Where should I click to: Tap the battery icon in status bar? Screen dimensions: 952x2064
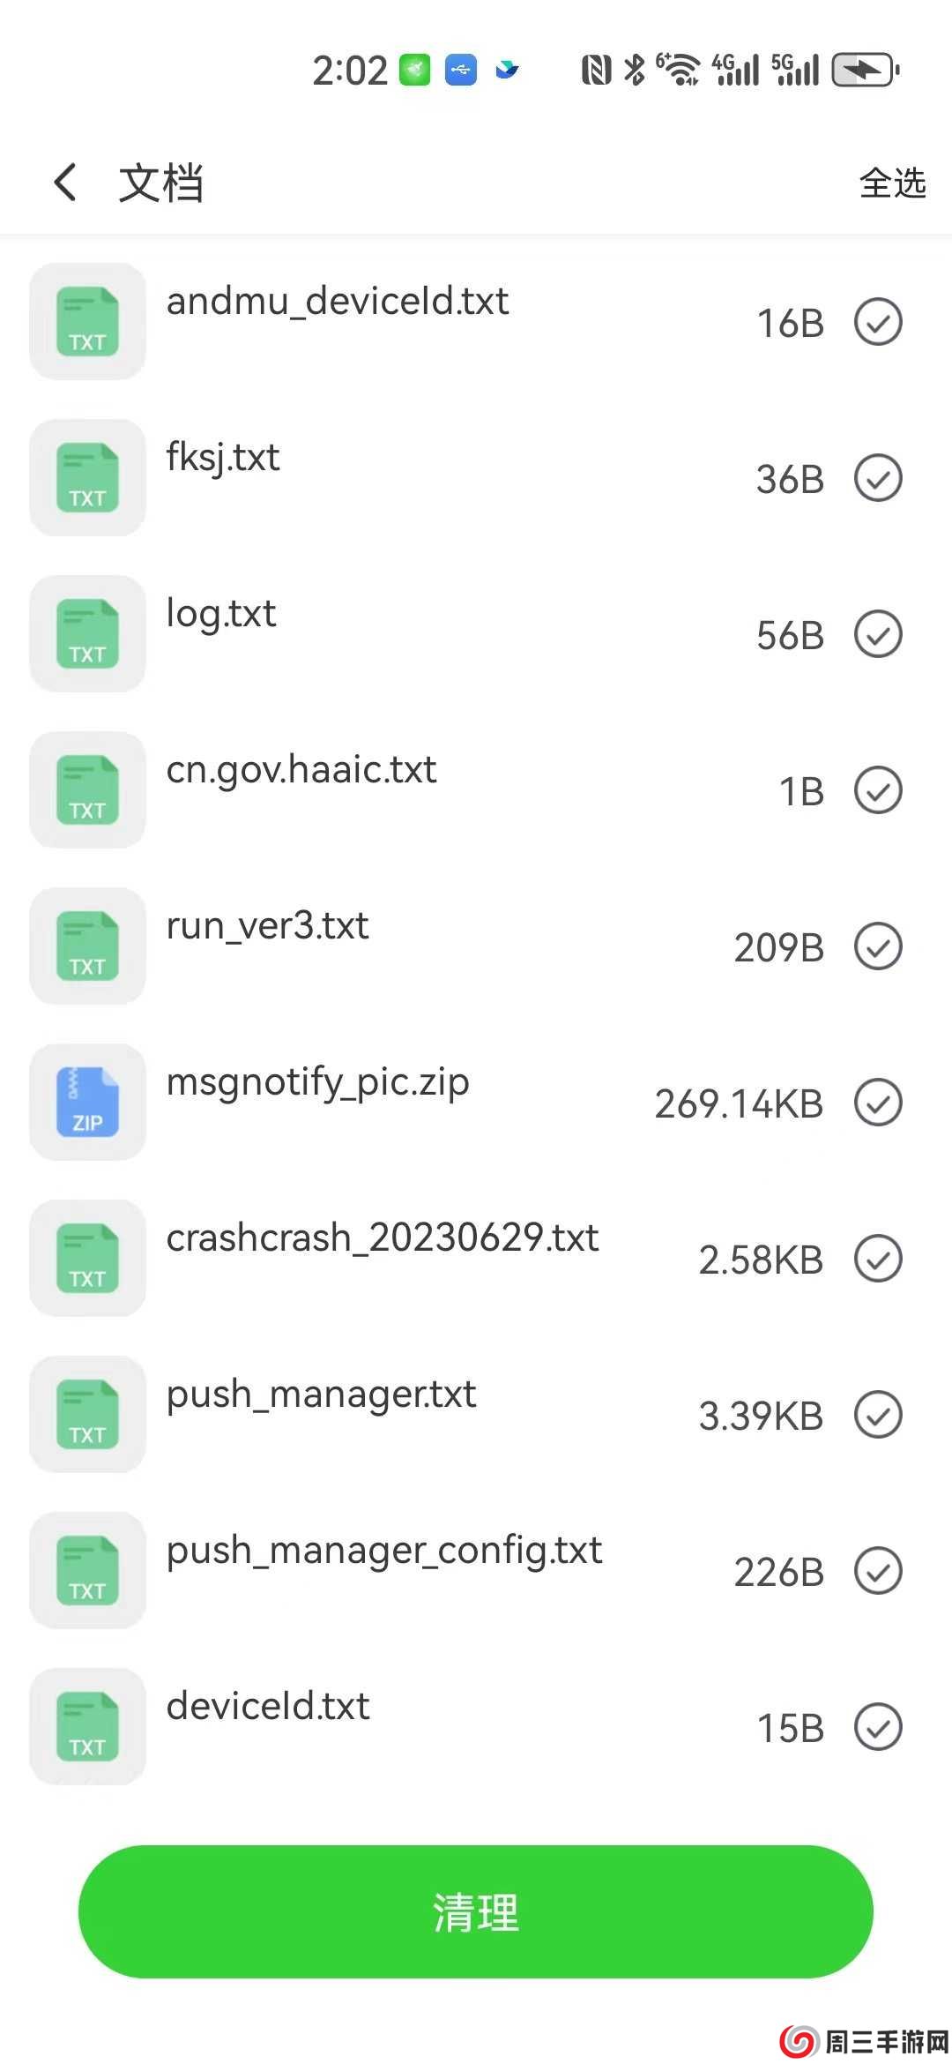[866, 71]
